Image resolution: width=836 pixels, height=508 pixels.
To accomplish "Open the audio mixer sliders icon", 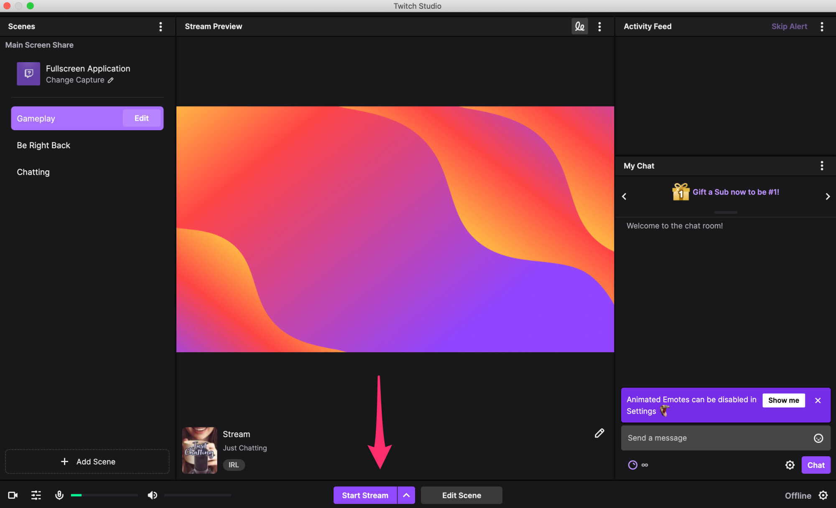I will [x=36, y=495].
